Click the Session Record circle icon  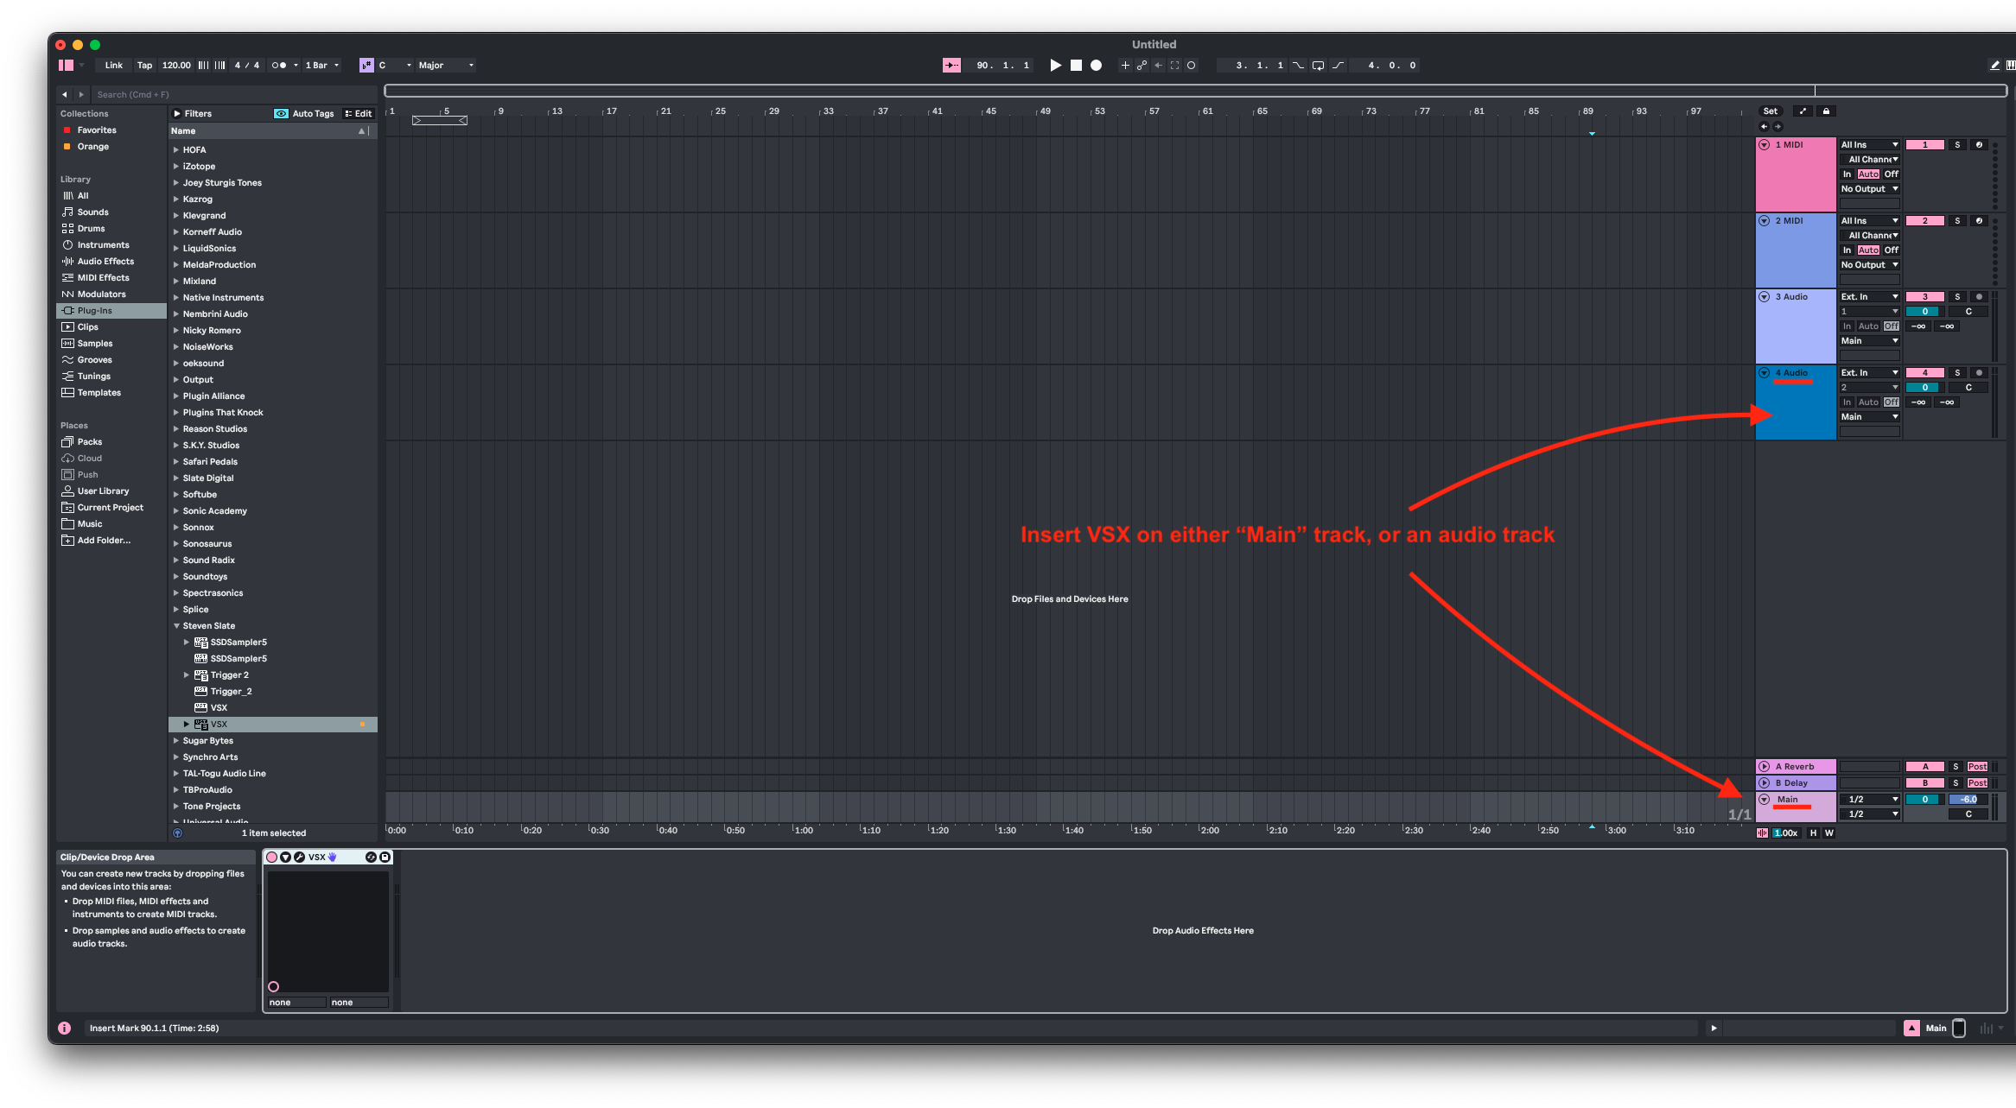click(x=1191, y=66)
